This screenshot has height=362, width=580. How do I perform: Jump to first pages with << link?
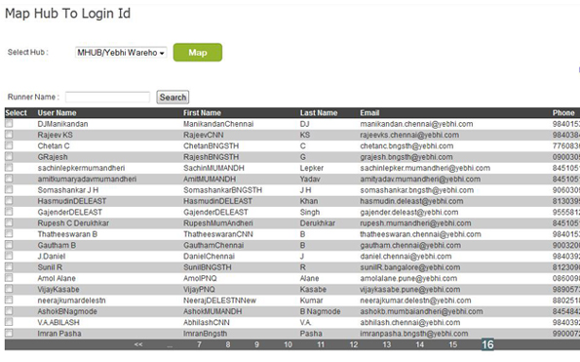pos(138,344)
